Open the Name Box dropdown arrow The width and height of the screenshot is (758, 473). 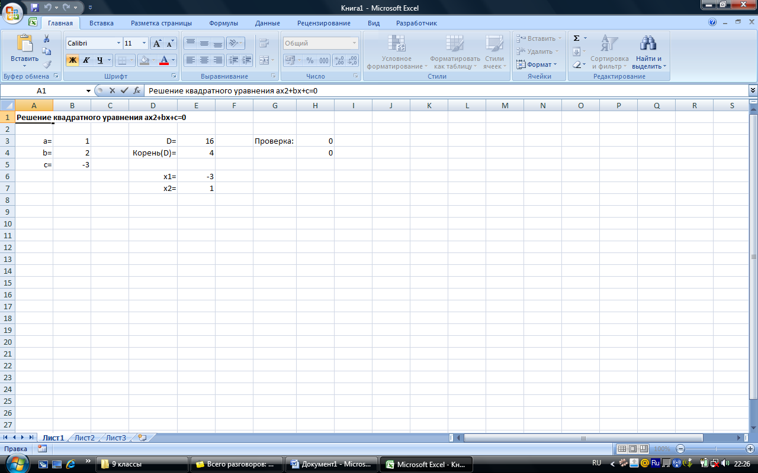89,91
